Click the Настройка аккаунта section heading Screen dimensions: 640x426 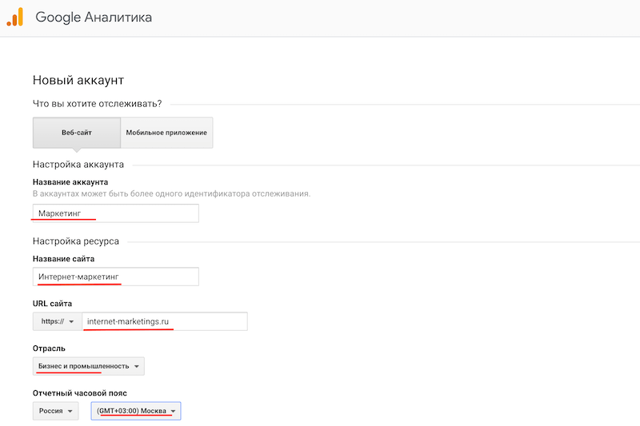(78, 165)
